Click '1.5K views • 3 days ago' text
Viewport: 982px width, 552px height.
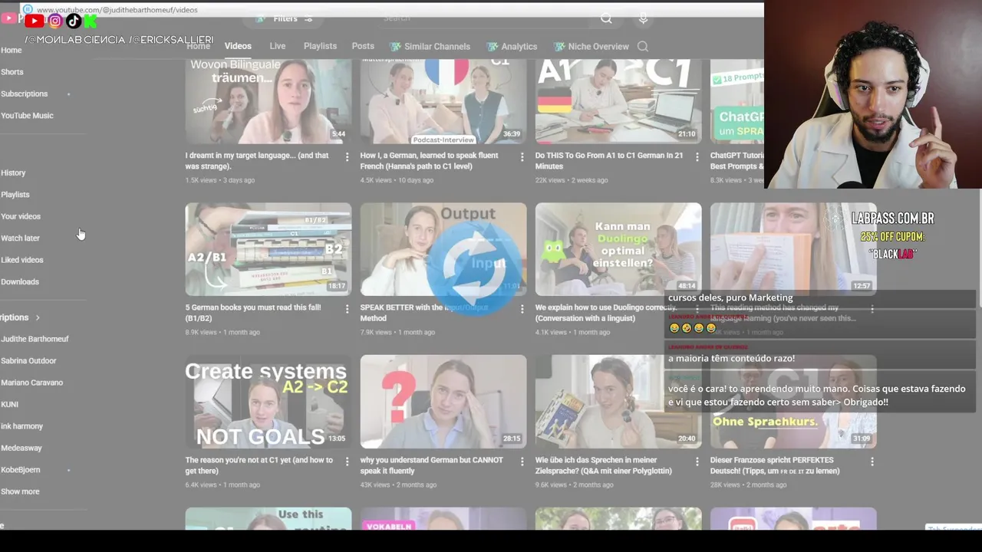tap(220, 180)
